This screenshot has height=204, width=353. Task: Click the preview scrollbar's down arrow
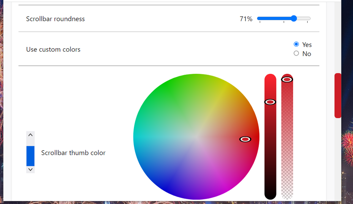click(30, 169)
